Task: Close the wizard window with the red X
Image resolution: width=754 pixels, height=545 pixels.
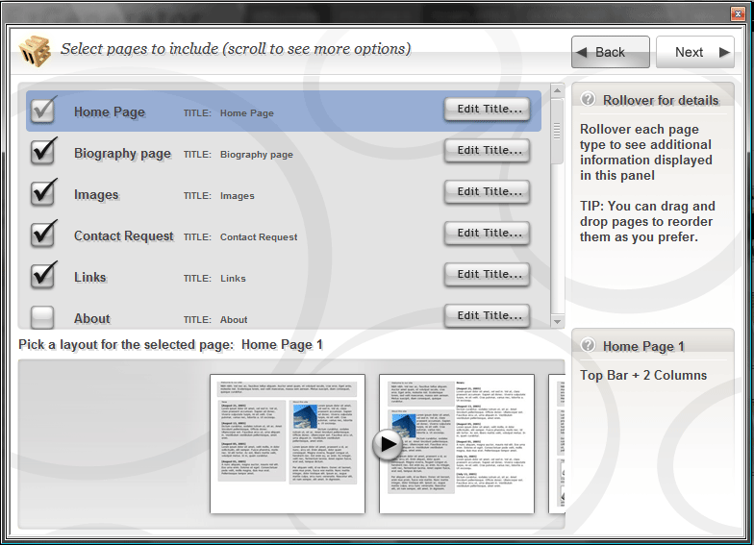Action: click(738, 13)
